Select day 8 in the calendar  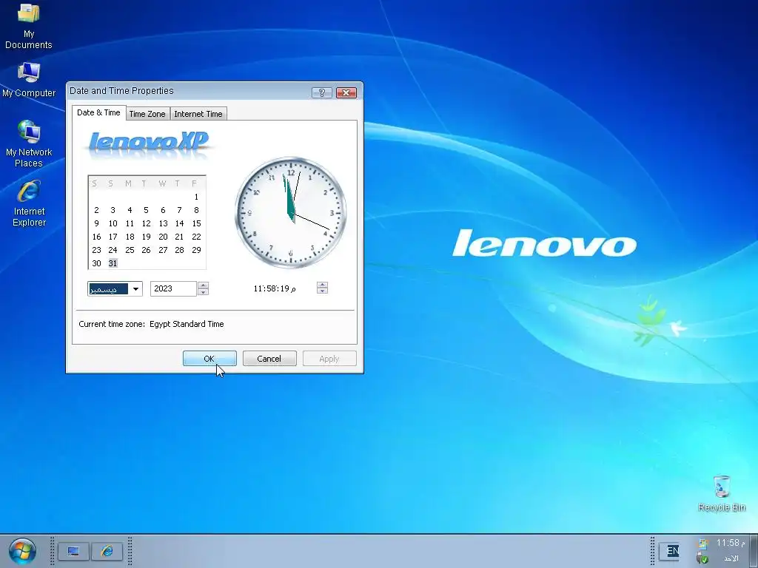pyautogui.click(x=196, y=210)
